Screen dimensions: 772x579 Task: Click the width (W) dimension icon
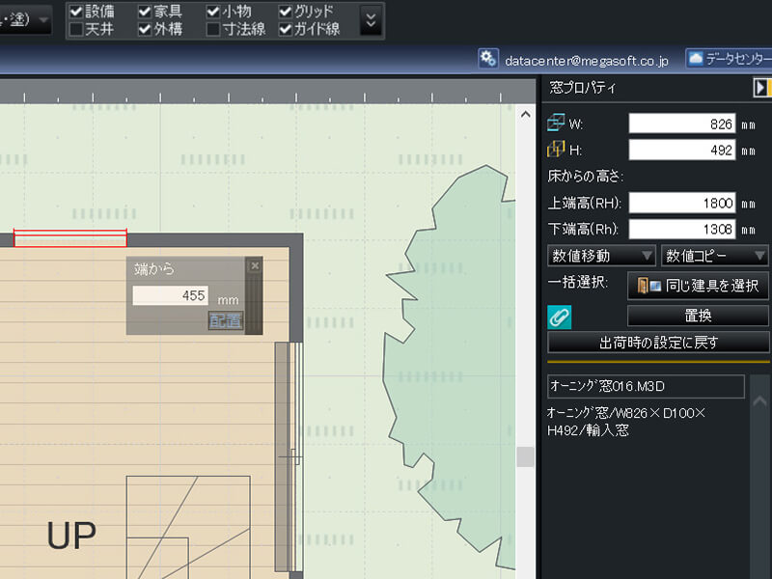tap(556, 124)
